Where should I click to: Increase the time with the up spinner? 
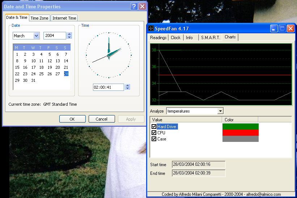[127, 86]
